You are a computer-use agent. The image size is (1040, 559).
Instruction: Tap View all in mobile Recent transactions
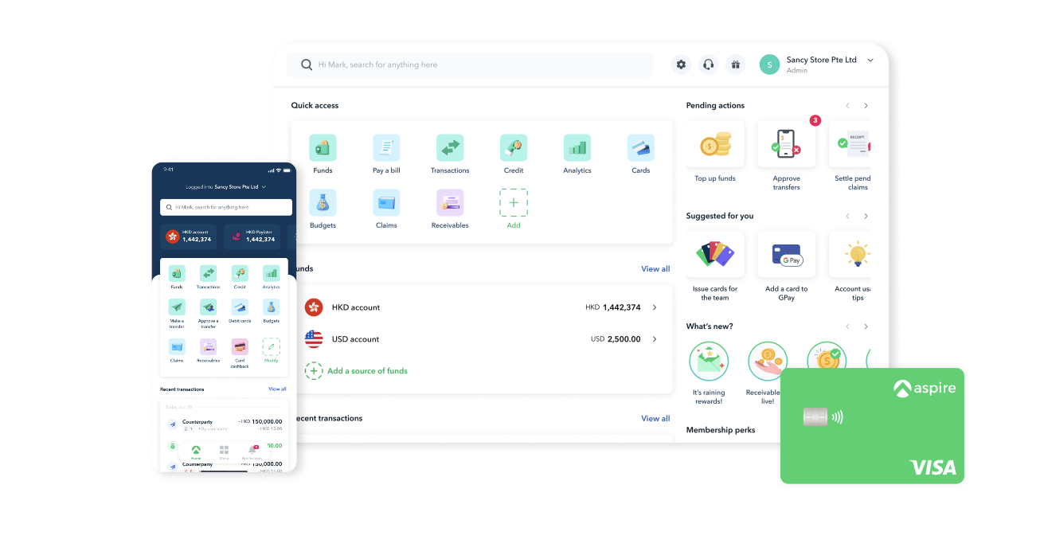click(277, 389)
